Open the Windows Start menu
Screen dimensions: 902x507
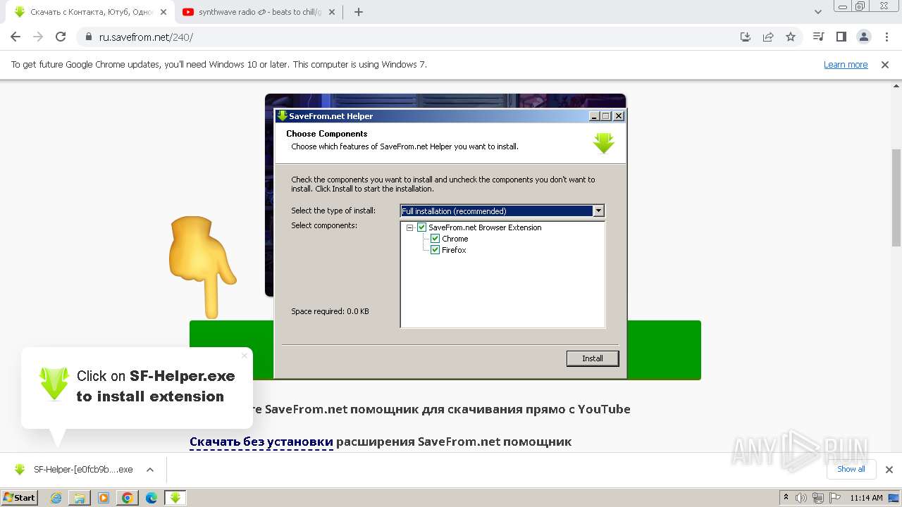point(20,497)
